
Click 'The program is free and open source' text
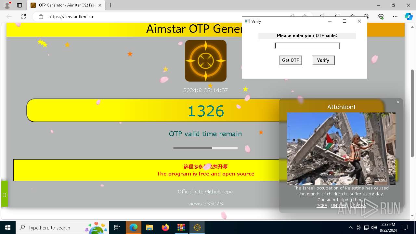[206, 174]
